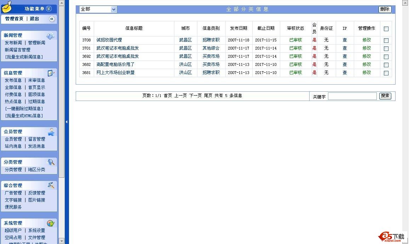Image resolution: width=409 pixels, height=244 pixels.
Task: Open 过期信息 menu item
Action: pyautogui.click(x=36, y=101)
